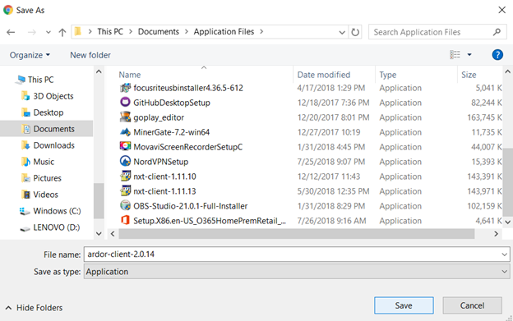Image resolution: width=513 pixels, height=321 pixels.
Task: Open the view options dropdown arrow
Action: 469,54
